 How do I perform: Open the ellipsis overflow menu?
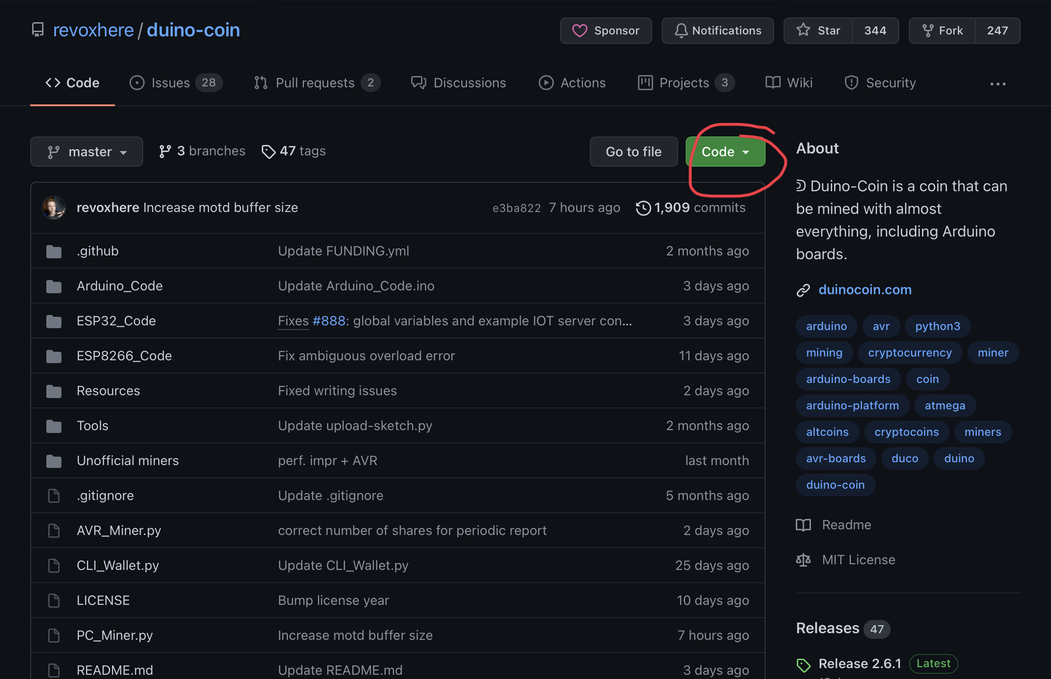998,84
